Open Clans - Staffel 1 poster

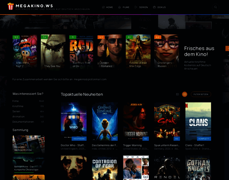[198, 121]
